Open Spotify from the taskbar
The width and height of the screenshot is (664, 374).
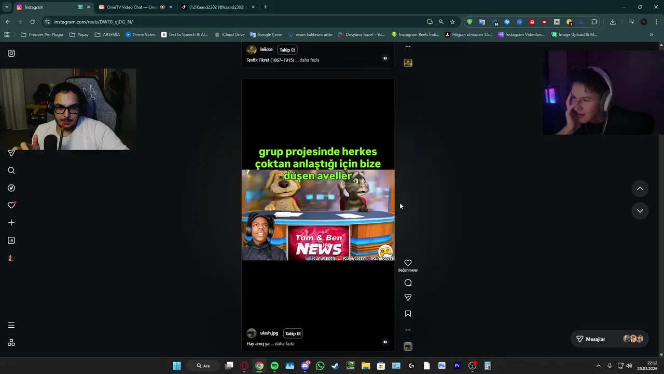[274, 366]
